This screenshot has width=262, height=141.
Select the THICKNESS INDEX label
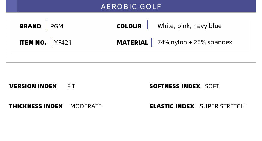[35, 106]
